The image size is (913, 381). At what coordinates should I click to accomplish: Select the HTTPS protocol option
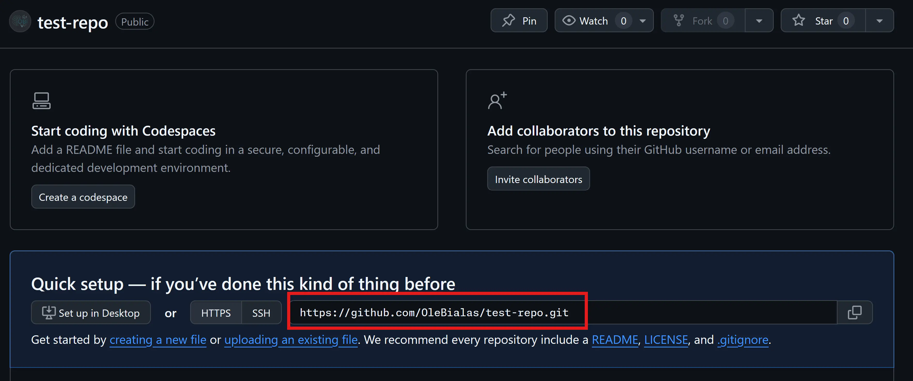click(x=216, y=313)
